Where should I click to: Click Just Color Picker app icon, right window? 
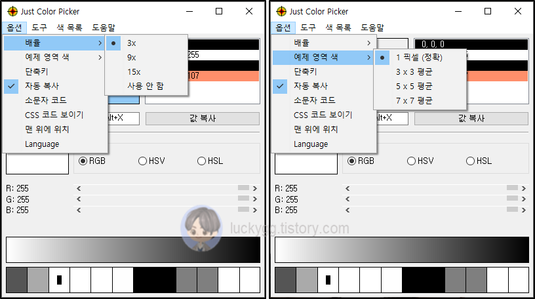281,11
